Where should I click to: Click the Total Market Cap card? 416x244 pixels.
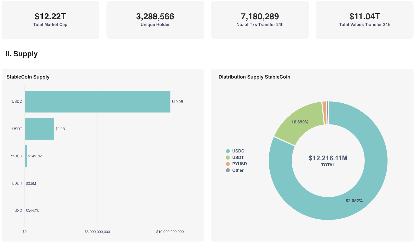50,20
